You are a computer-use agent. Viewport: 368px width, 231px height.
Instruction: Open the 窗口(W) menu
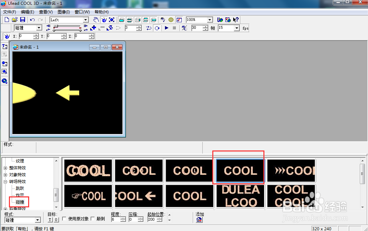[x=82, y=12]
